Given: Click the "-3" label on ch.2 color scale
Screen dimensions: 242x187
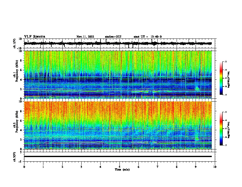Looking at the screenshot, I should 225,112.
